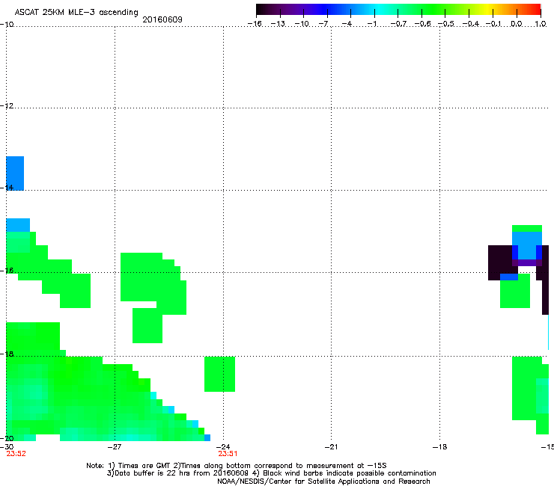
Task: Click the '-16' latitude axis label on the left edge
Action: tap(7, 271)
